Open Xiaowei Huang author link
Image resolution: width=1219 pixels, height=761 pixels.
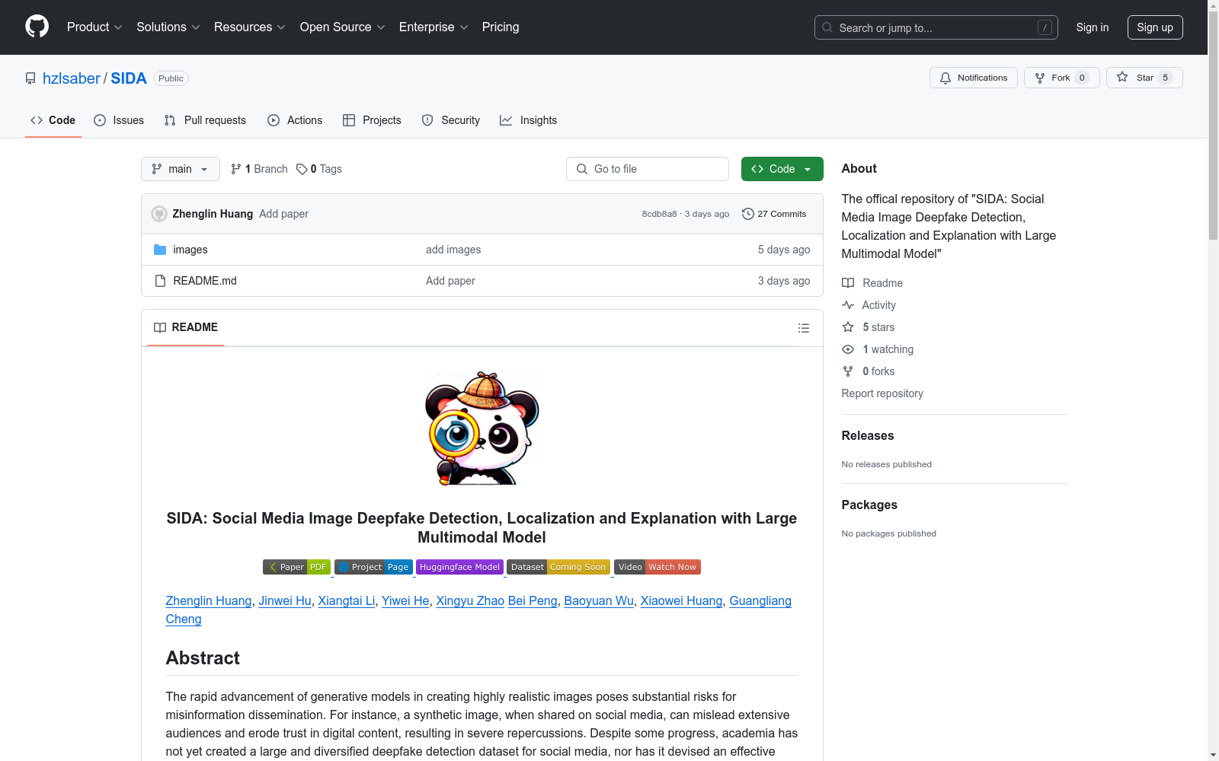click(681, 600)
